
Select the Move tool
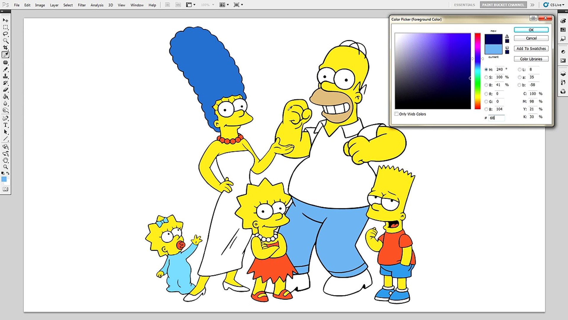(x=5, y=20)
